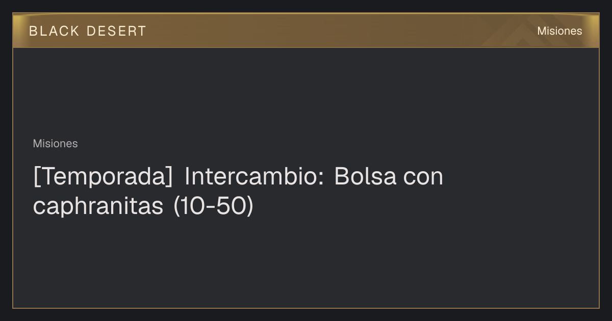The width and height of the screenshot is (612, 321).
Task: Click the empty area above the Misiones breadcrumb
Action: coord(306,92)
